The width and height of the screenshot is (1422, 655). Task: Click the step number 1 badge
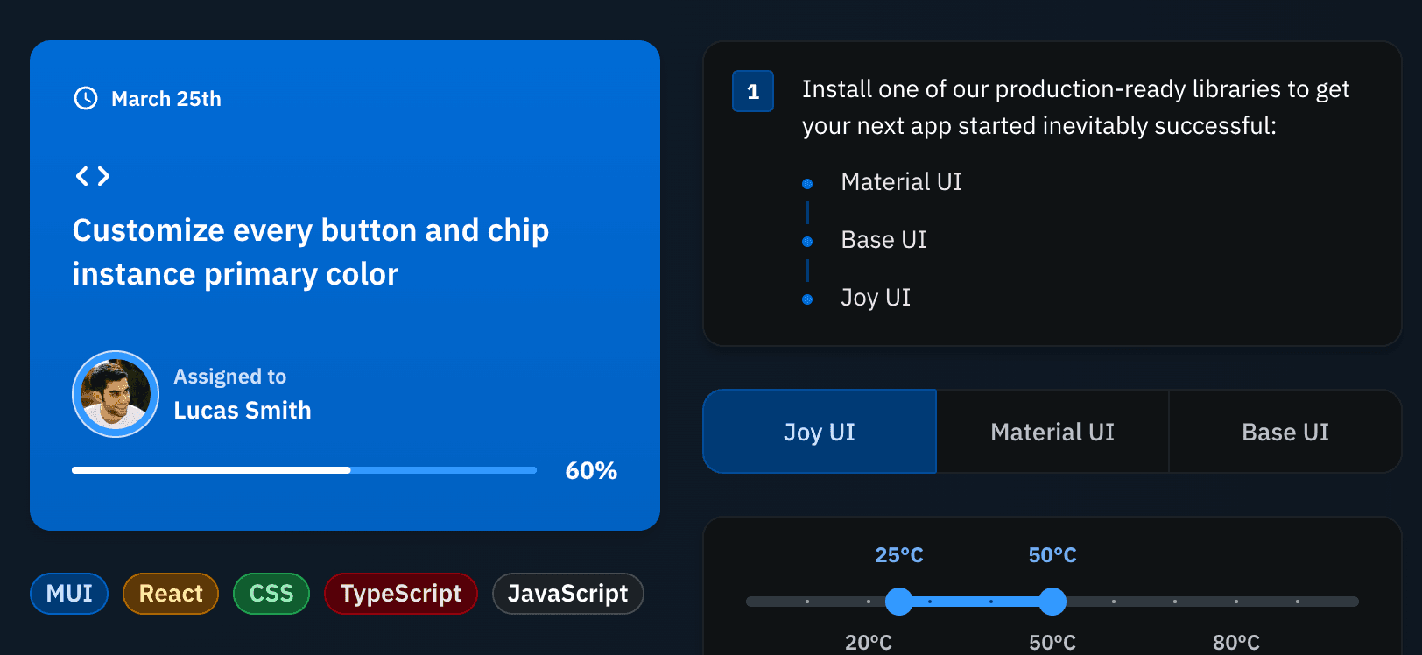coord(753,91)
